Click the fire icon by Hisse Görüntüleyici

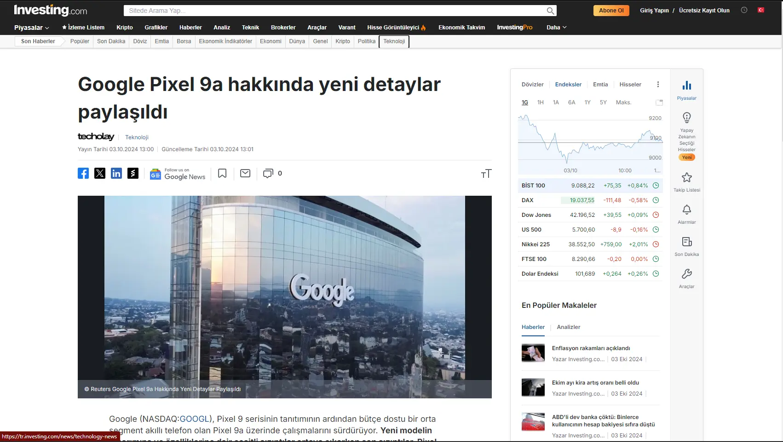(423, 28)
